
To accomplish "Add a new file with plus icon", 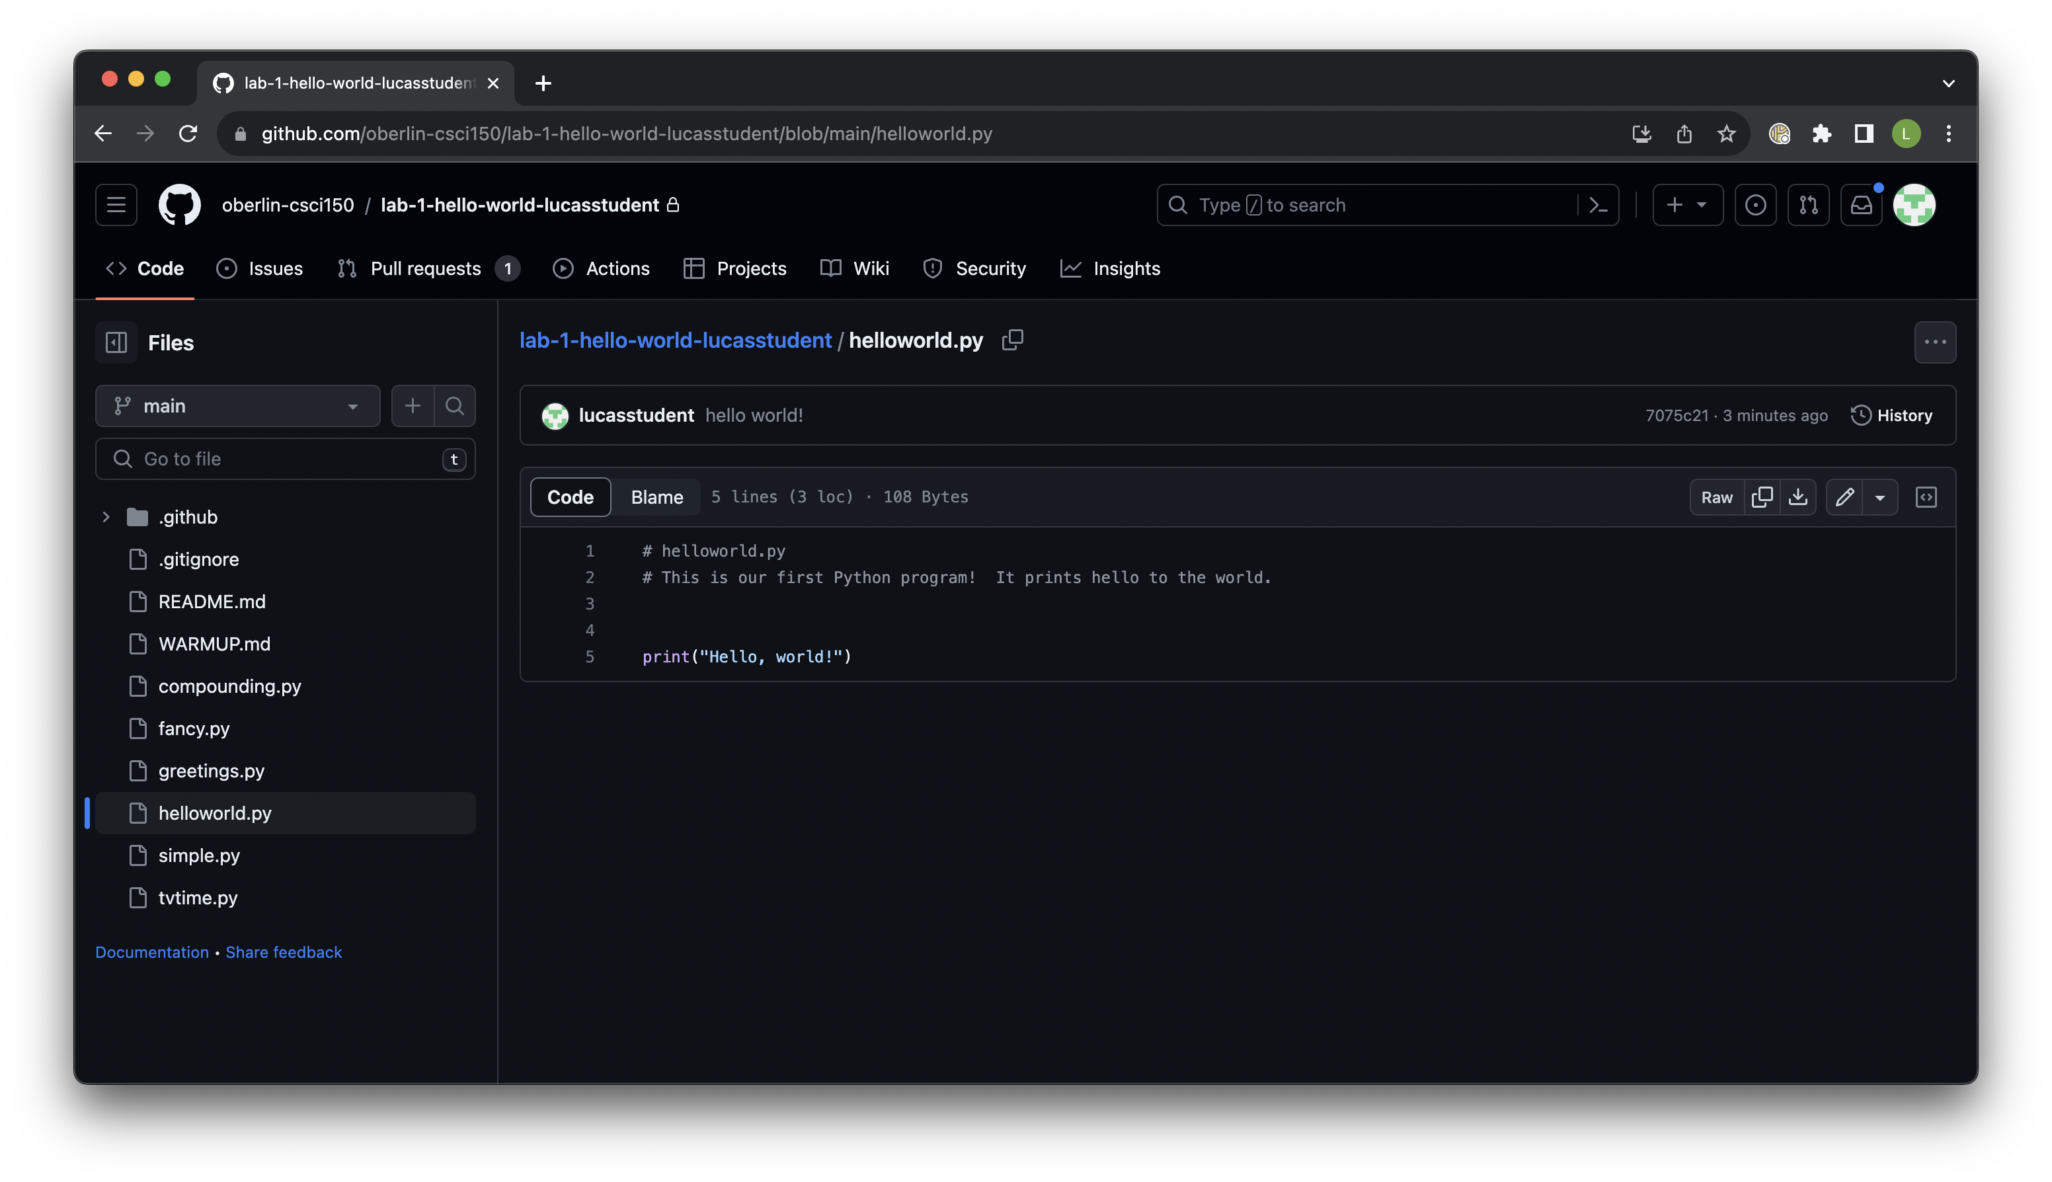I will pyautogui.click(x=413, y=406).
